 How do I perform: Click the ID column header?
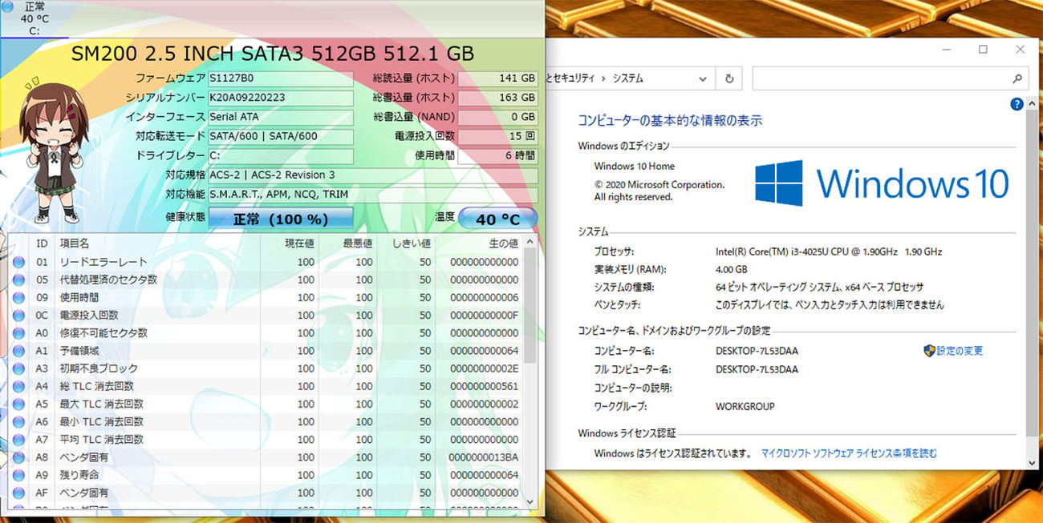click(x=42, y=243)
